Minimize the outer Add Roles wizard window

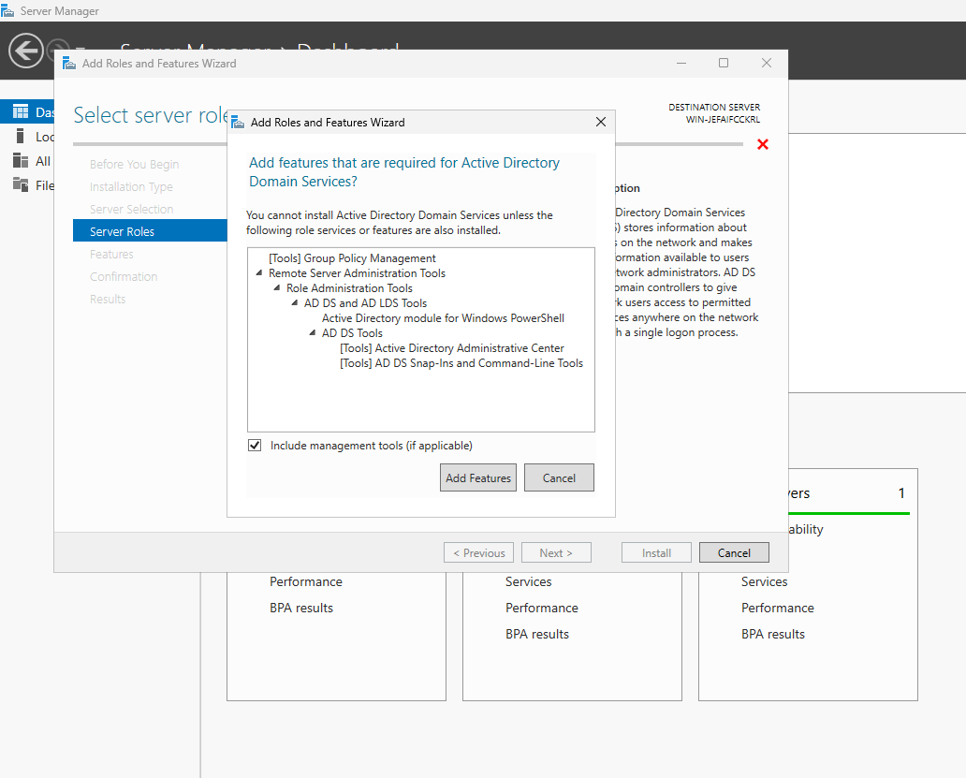pos(681,63)
